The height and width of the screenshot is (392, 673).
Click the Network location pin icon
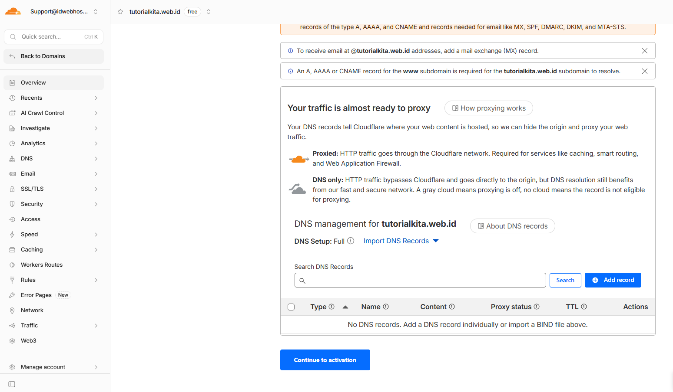pos(12,310)
